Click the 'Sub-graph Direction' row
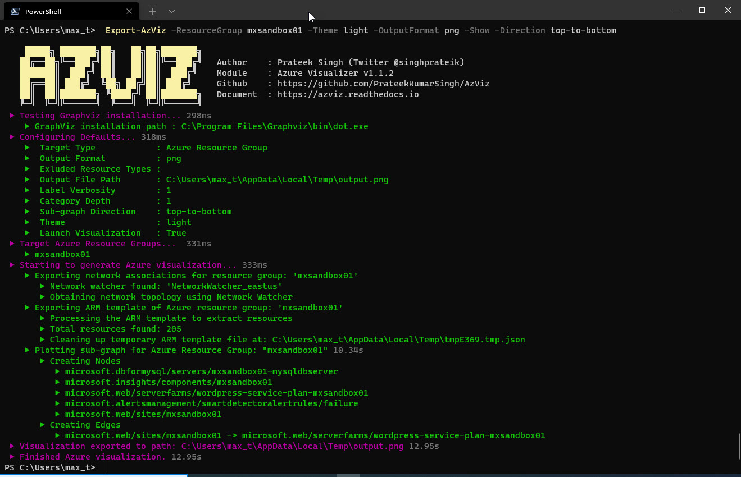 click(x=128, y=212)
